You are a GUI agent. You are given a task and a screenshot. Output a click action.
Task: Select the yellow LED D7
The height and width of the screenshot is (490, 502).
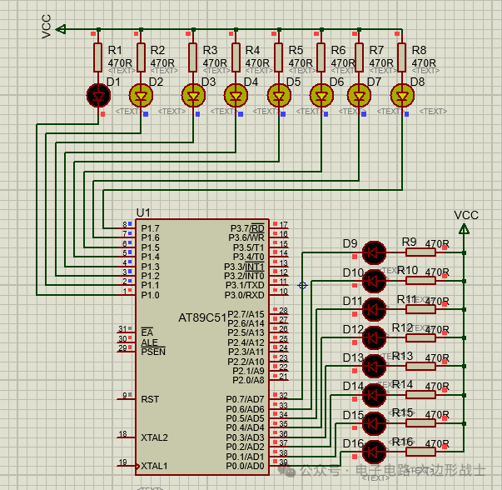tap(359, 96)
